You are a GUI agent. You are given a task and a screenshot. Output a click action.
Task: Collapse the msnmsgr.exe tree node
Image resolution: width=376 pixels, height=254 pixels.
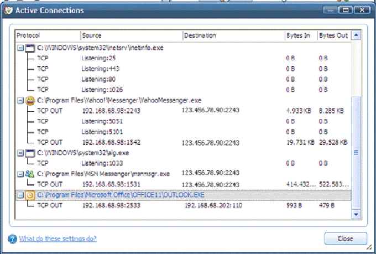(x=20, y=174)
